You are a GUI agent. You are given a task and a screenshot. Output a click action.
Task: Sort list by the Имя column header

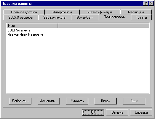click(x=32, y=26)
